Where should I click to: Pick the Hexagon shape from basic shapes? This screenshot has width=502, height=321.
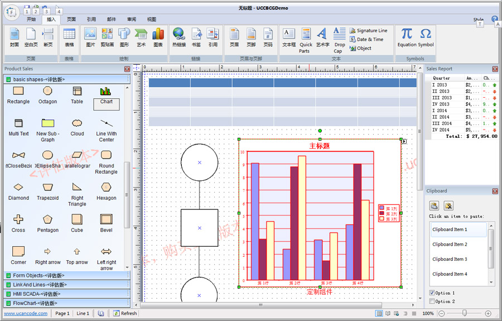[x=106, y=190]
